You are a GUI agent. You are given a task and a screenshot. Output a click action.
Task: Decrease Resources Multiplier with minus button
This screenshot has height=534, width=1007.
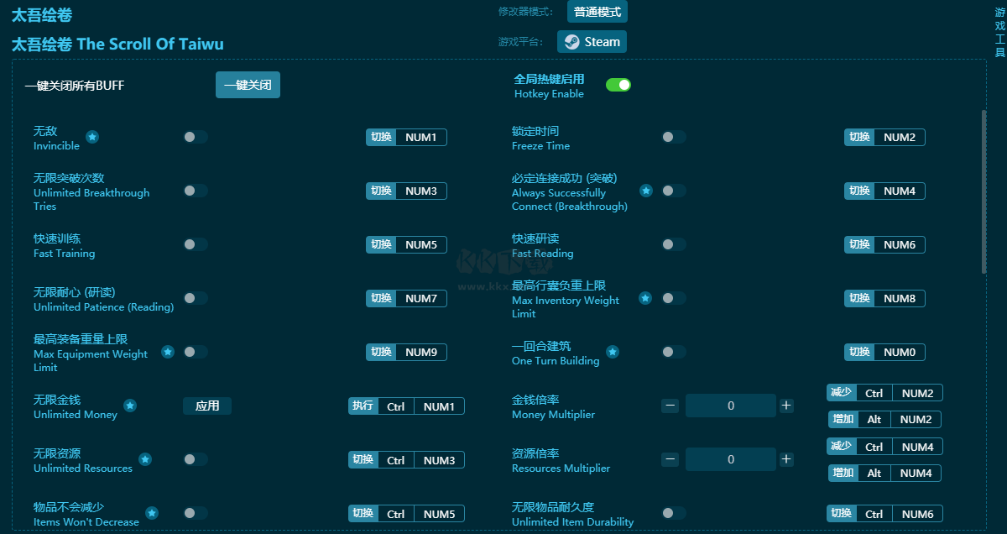[670, 459]
